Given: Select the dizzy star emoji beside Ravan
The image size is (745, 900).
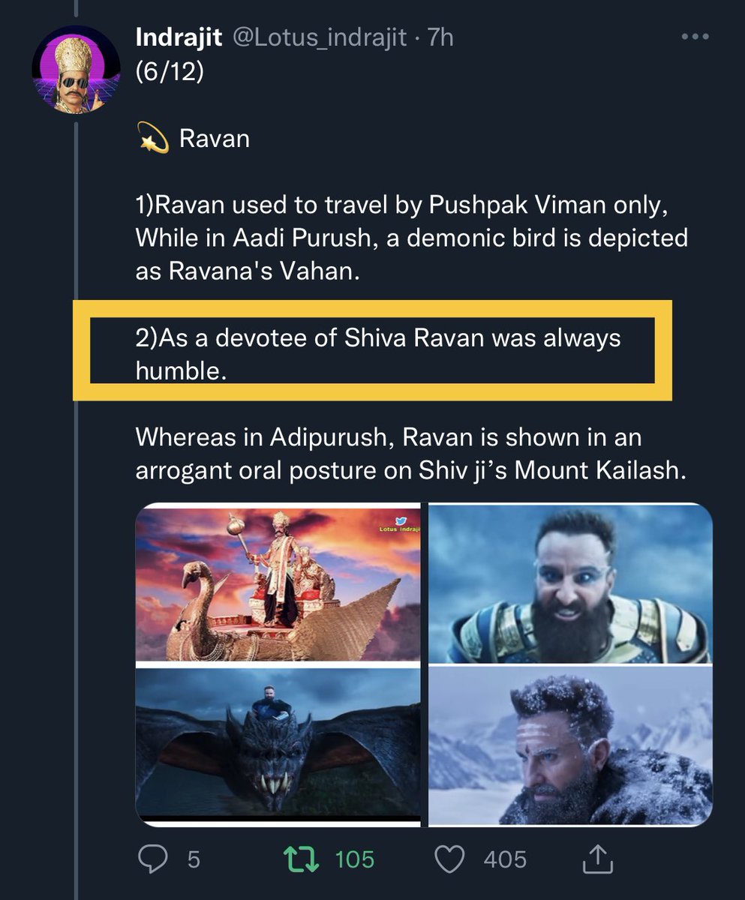Looking at the screenshot, I should tap(154, 139).
